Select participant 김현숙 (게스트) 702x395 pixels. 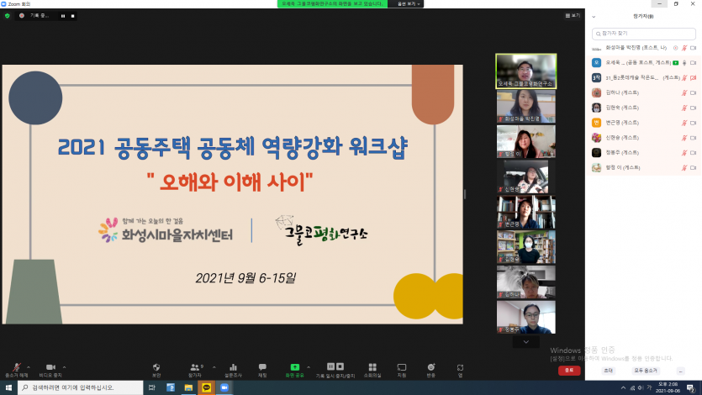[x=643, y=108]
